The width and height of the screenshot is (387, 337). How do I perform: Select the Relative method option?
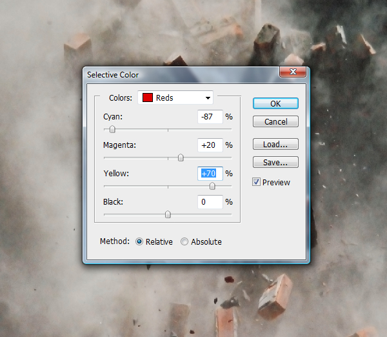[139, 241]
